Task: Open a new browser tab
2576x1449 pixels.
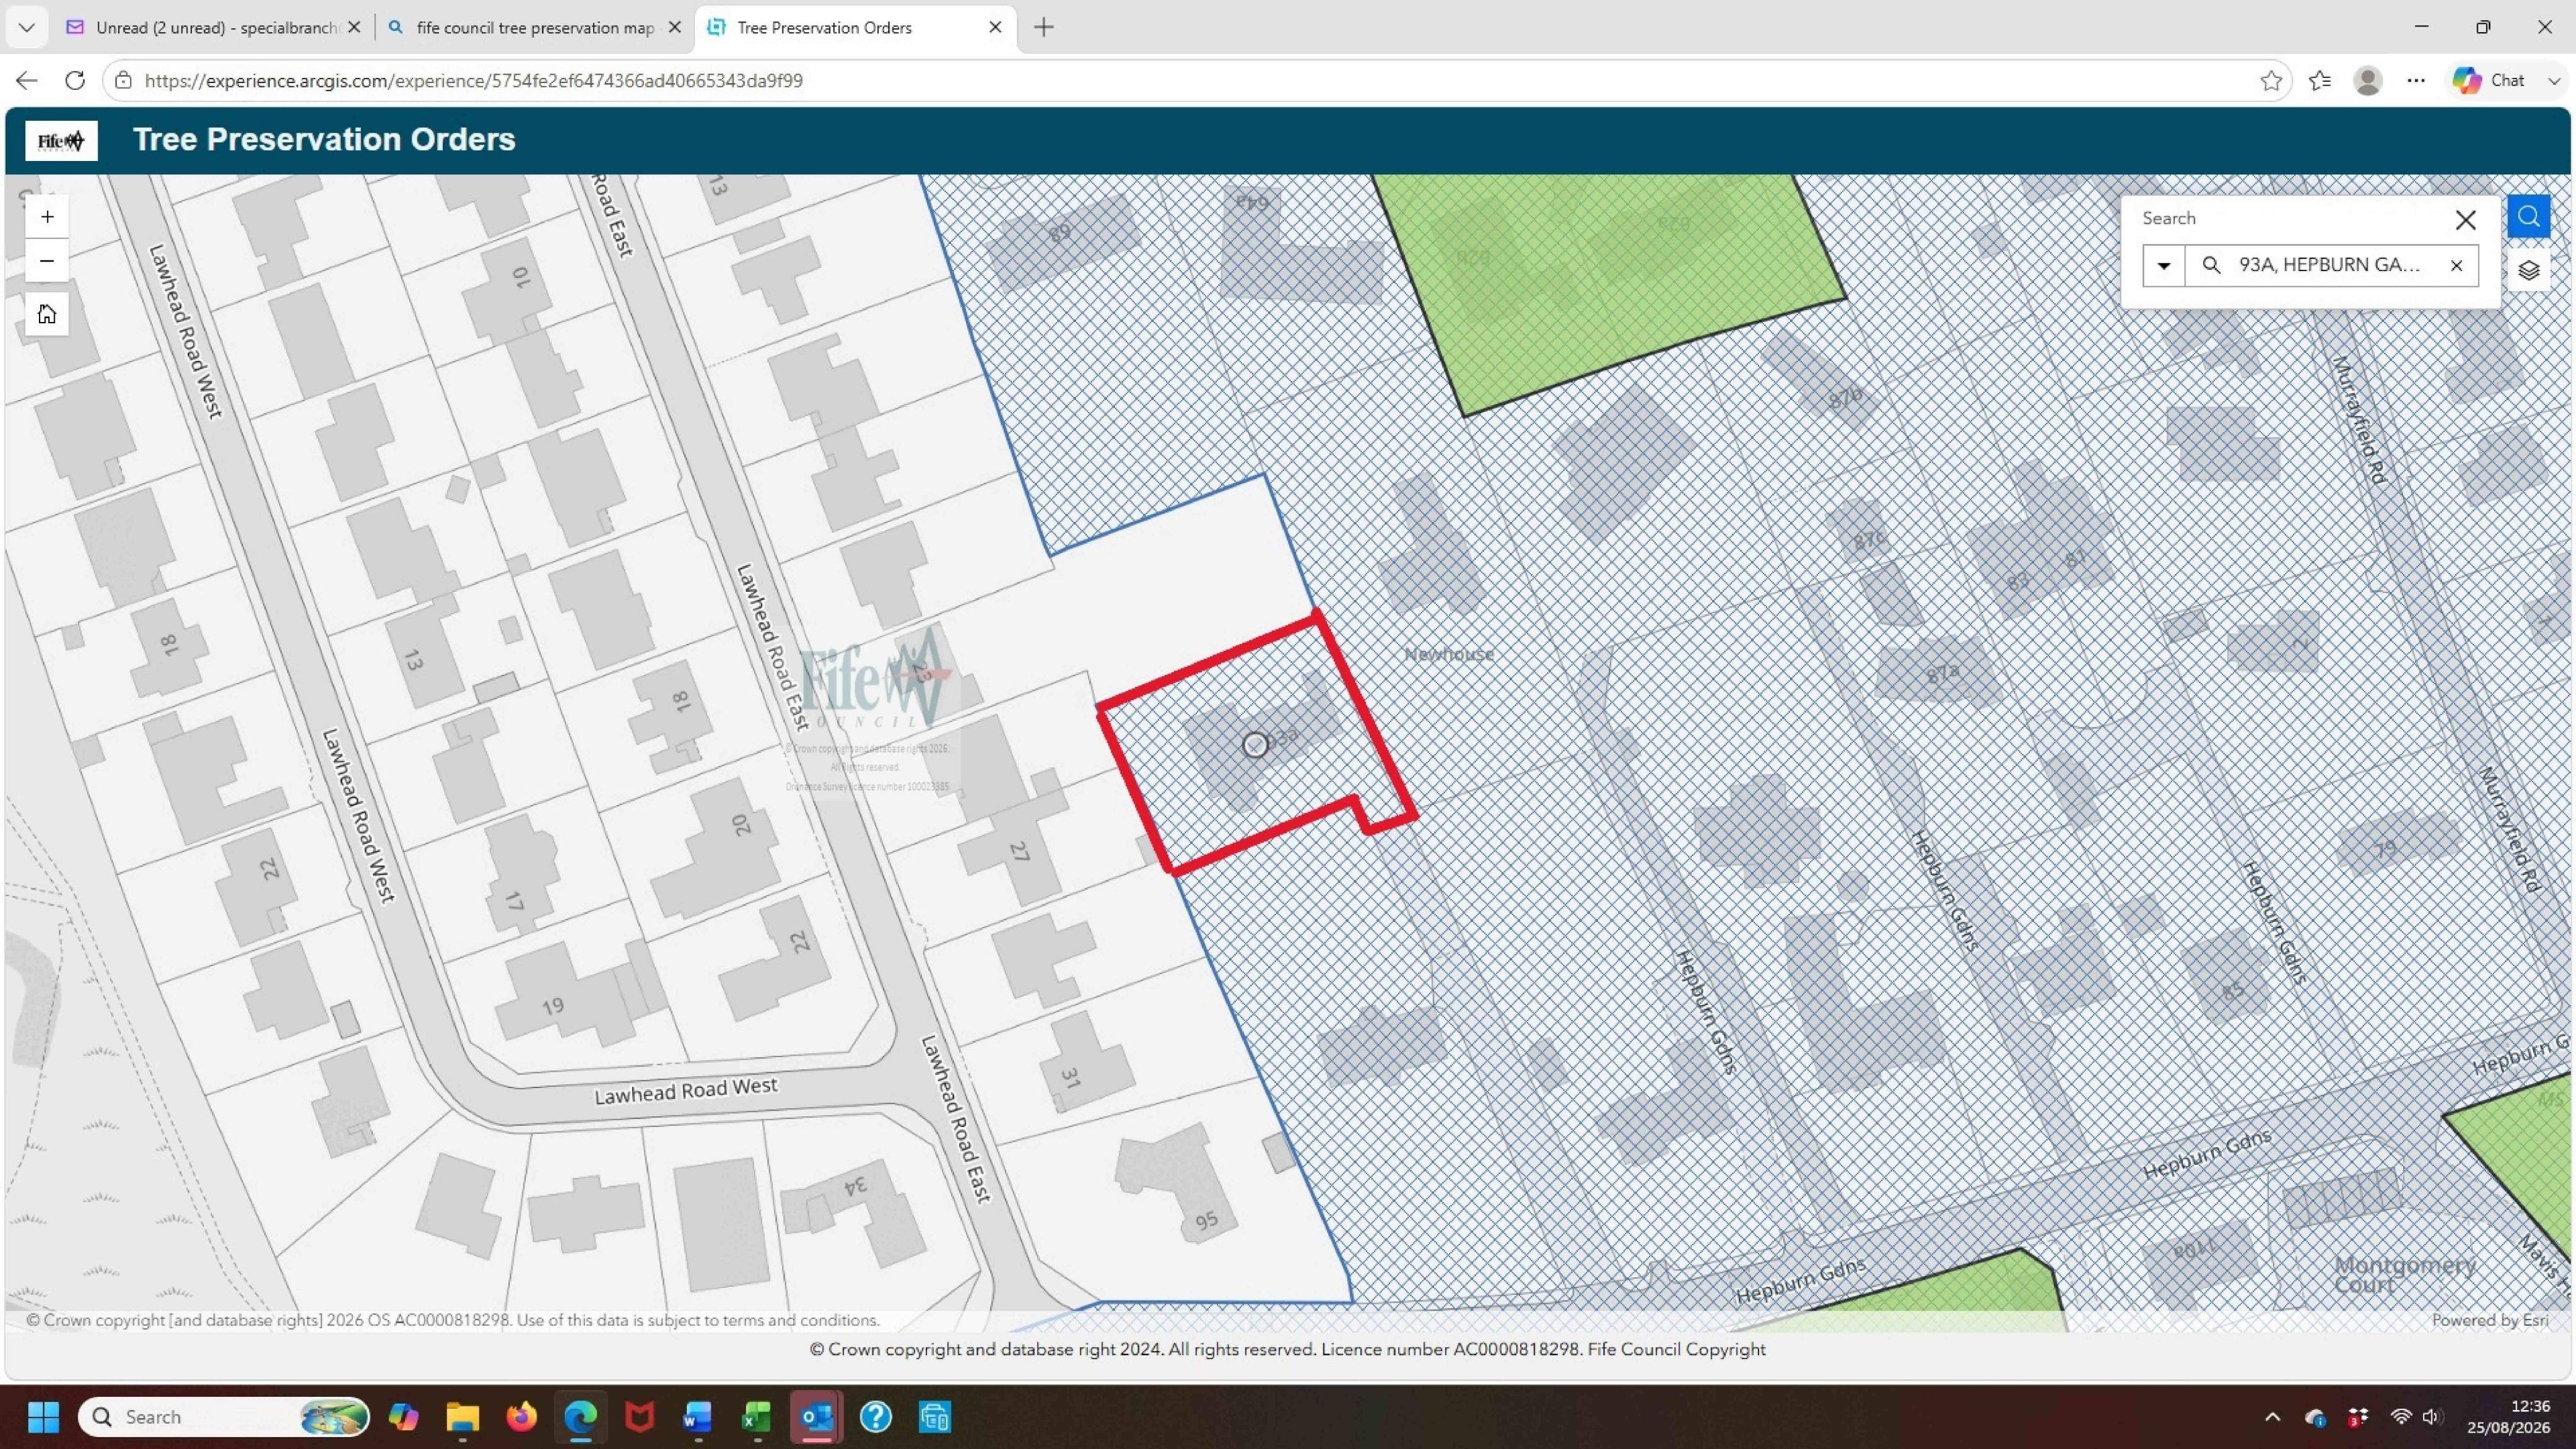Action: (1044, 27)
